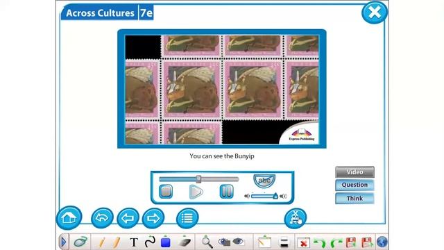Click the Bunyip stamp video frame
Viewport: 444px width, 250px height.
tap(222, 90)
